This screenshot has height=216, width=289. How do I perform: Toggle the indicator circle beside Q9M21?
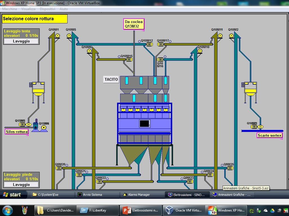[87, 172]
